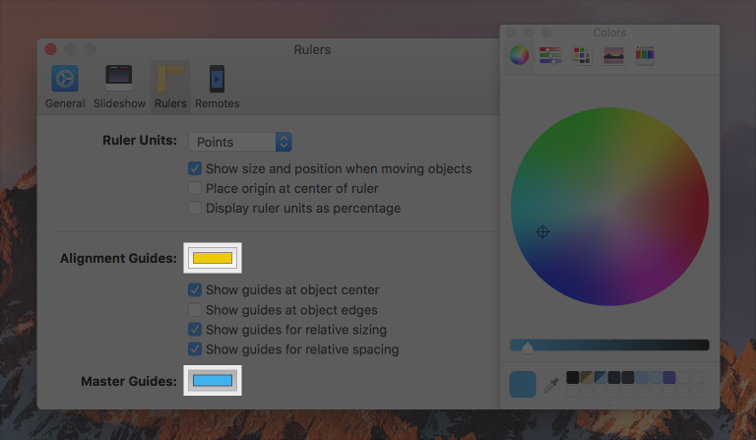
Task: Click the crosshair marker on the color wheel
Action: (x=543, y=231)
